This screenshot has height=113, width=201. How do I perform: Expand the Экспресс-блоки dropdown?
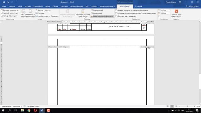[43, 10]
